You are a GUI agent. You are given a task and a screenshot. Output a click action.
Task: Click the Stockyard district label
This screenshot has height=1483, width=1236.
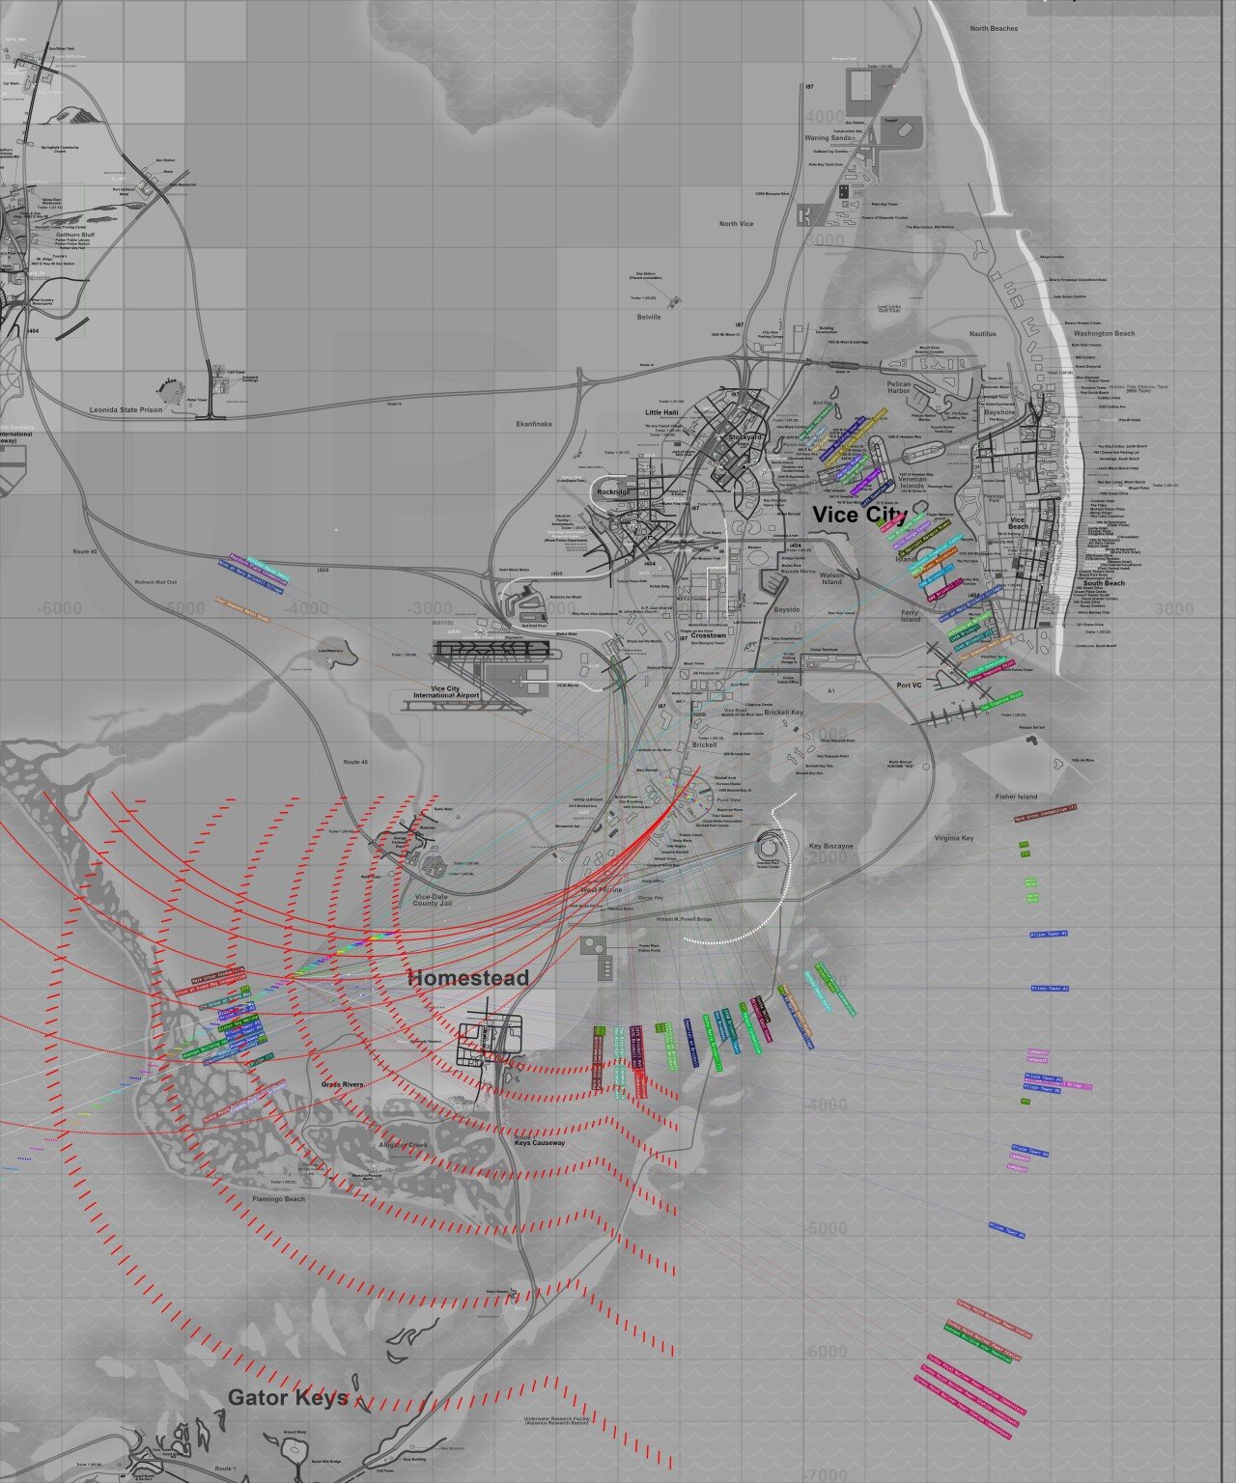(x=744, y=437)
